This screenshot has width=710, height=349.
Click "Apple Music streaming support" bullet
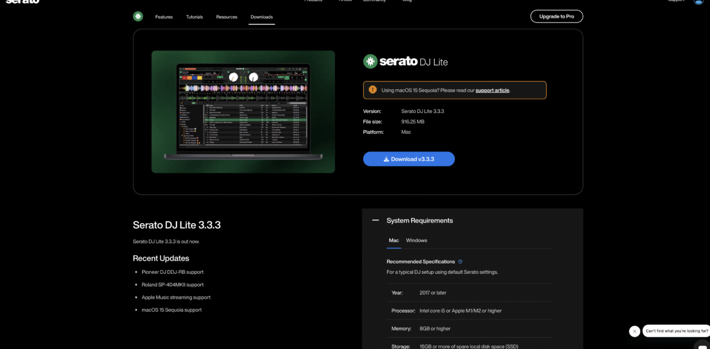176,298
